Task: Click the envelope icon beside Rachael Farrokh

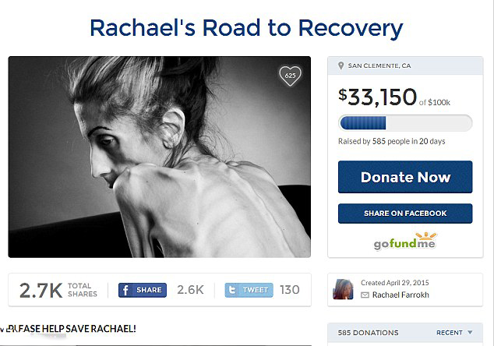Action: click(x=365, y=295)
